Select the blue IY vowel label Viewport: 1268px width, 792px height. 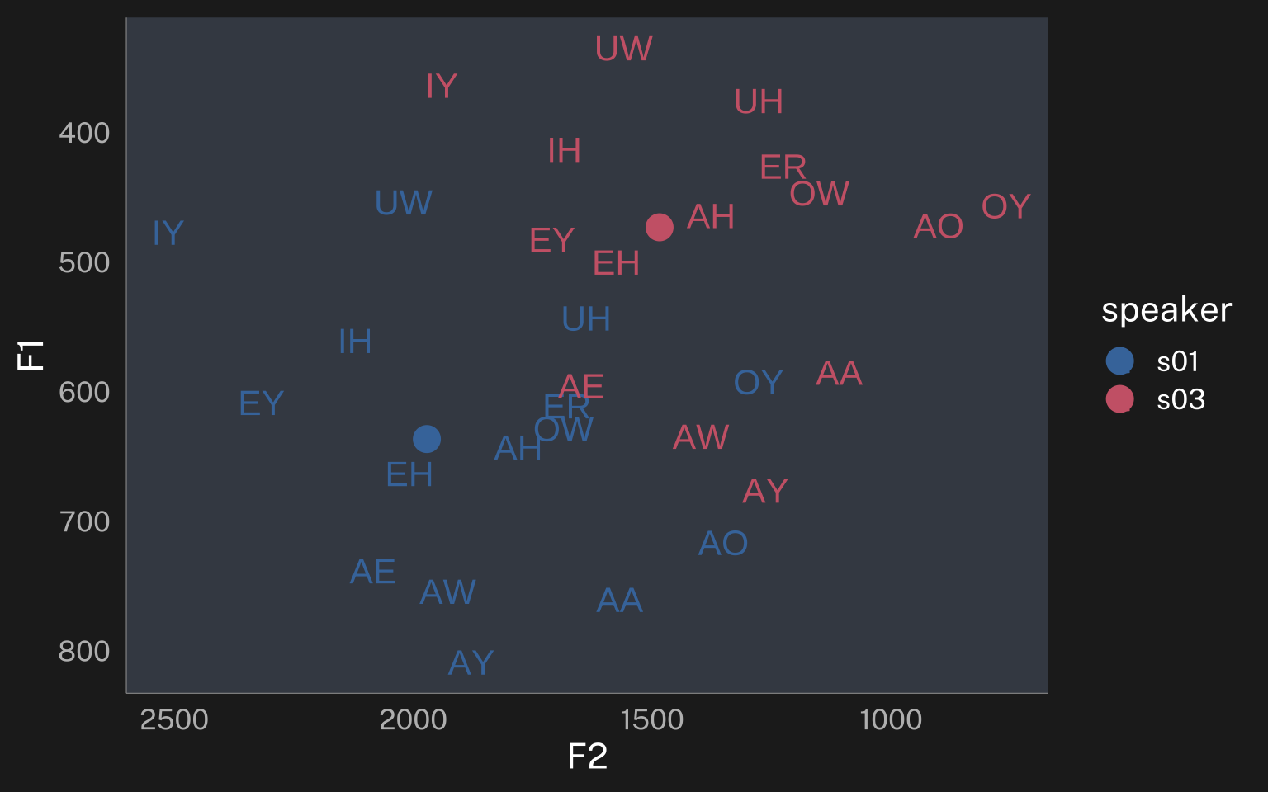(x=168, y=233)
